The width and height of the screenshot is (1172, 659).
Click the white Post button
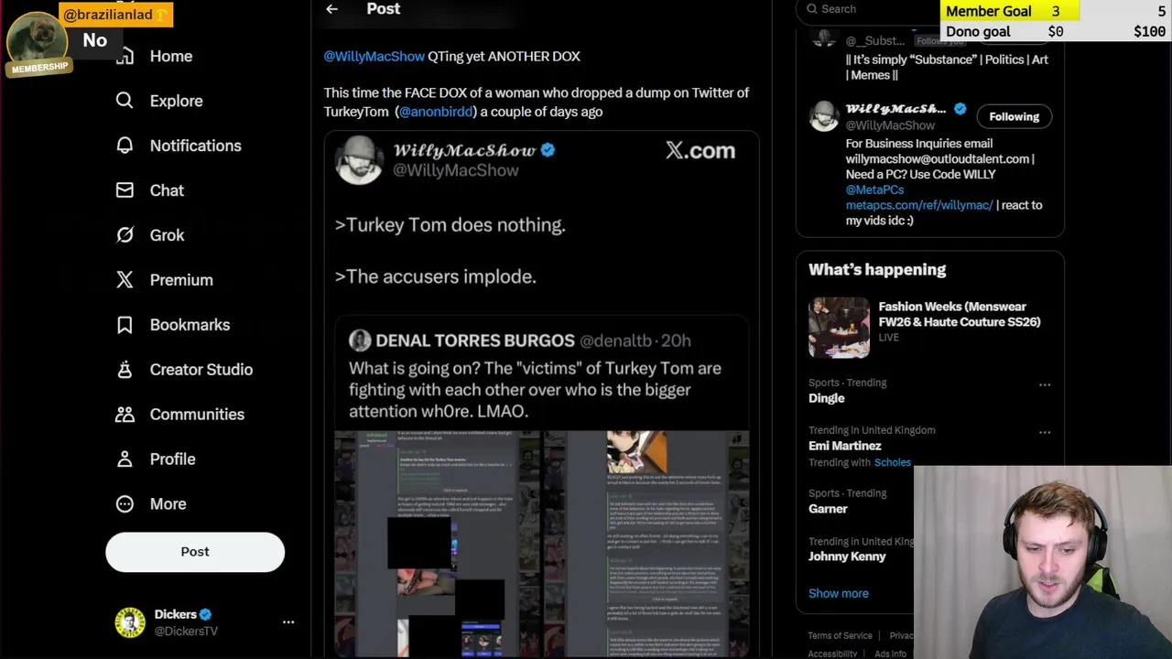click(x=195, y=552)
